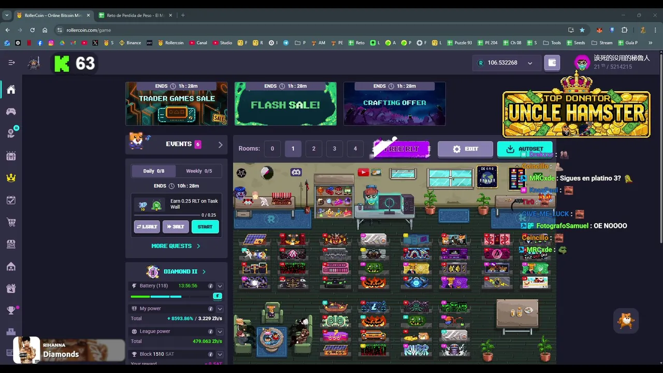This screenshot has height=373, width=663.
Task: Click the user profile avatar
Action: (582, 63)
